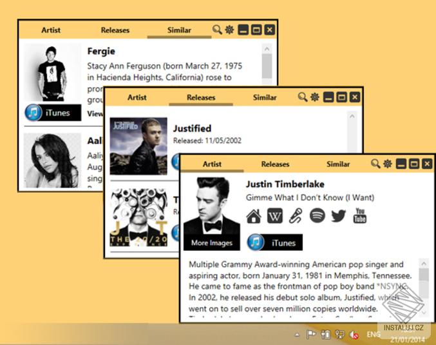
Task: Click the network tray icon
Action: 339,334
